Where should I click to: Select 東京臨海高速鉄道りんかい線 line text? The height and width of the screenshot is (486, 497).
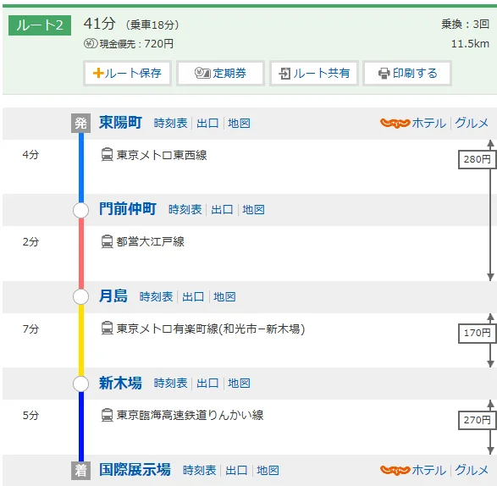click(x=191, y=416)
